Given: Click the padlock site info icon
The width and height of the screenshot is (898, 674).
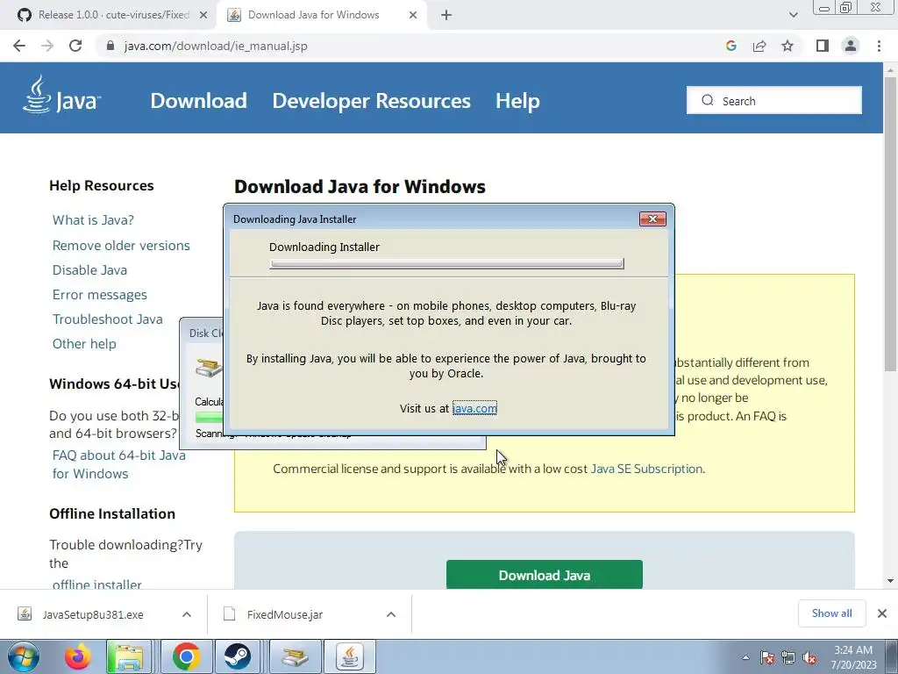Looking at the screenshot, I should (x=110, y=46).
